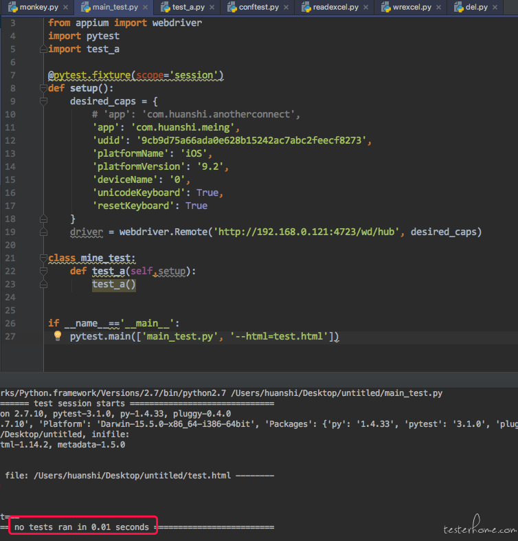Click the fold end marker at line 23
Image resolution: width=518 pixels, height=541 pixels.
click(x=43, y=285)
